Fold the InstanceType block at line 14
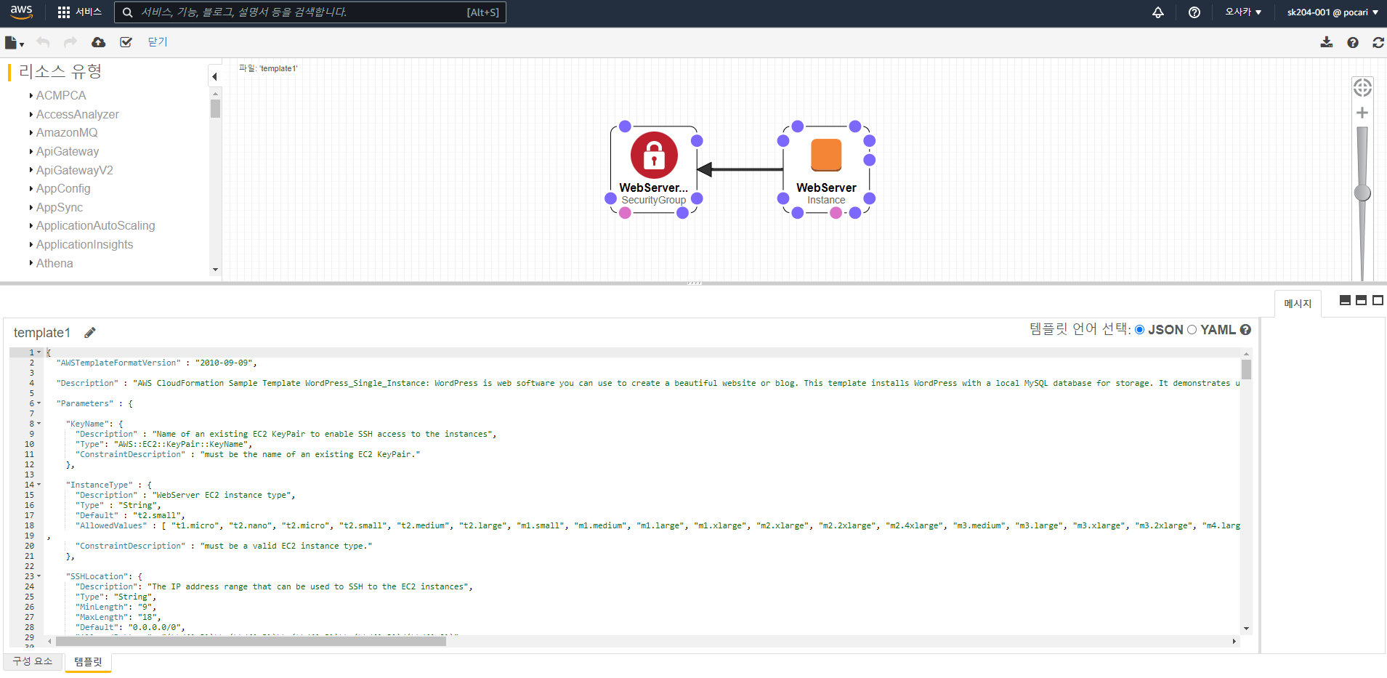Viewport: 1387px width, 678px height. (x=39, y=485)
